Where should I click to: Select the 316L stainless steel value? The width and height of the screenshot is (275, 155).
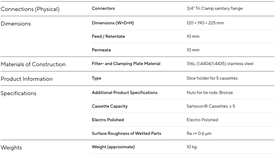point(220,64)
